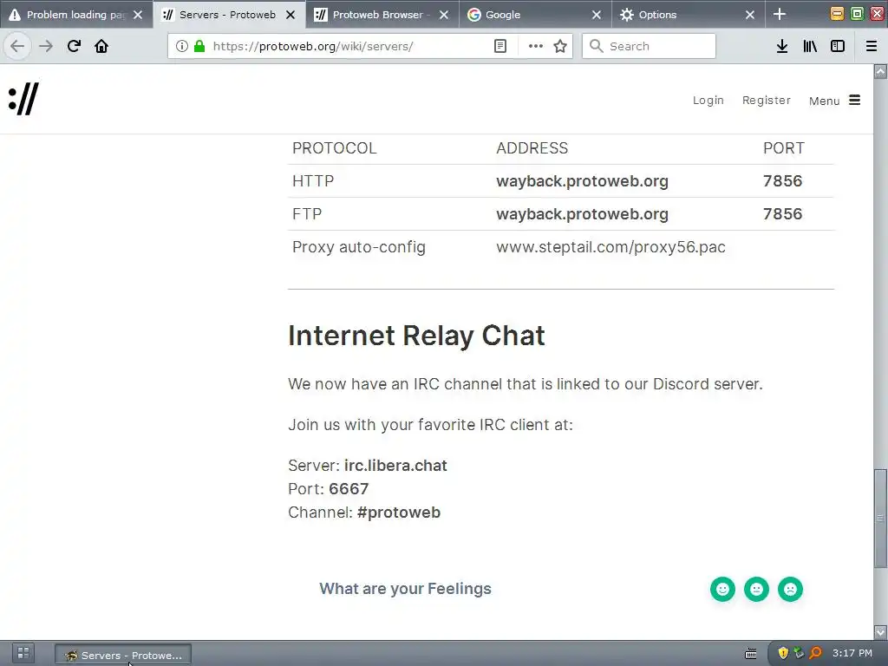The image size is (888, 666).
Task: Click the green secure padlock icon
Action: click(199, 46)
